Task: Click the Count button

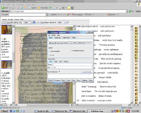Action: tap(68, 80)
